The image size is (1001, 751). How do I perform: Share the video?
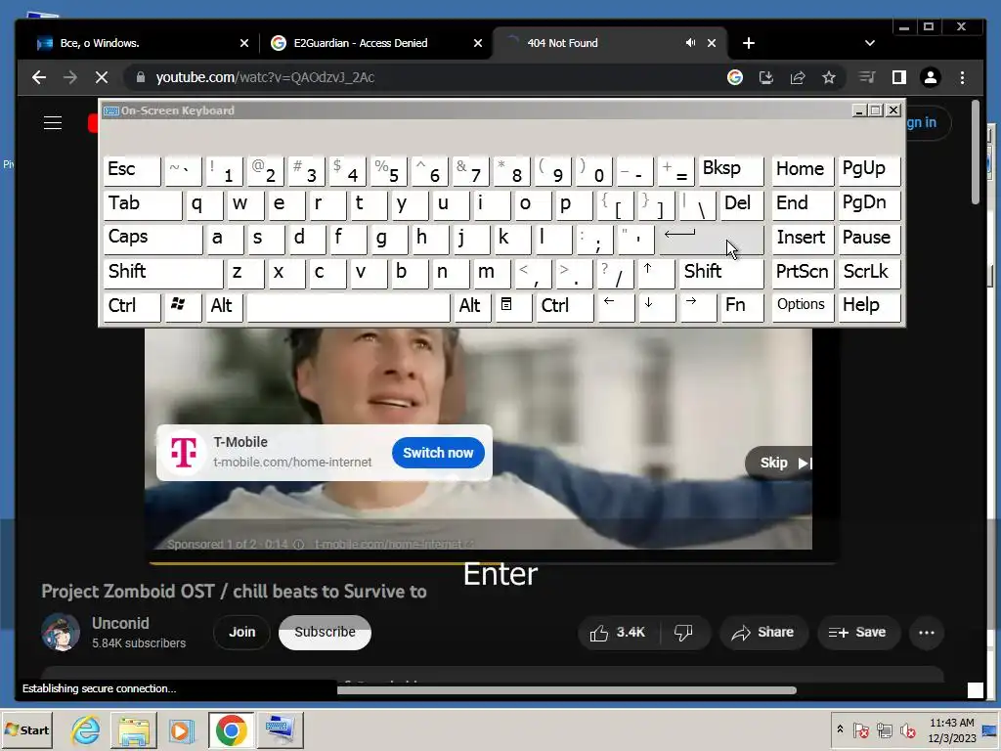[x=763, y=633]
